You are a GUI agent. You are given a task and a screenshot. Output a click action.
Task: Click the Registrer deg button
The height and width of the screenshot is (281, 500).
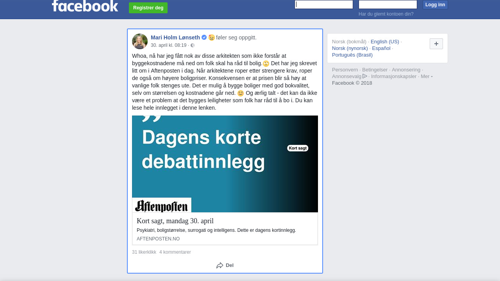click(x=148, y=8)
